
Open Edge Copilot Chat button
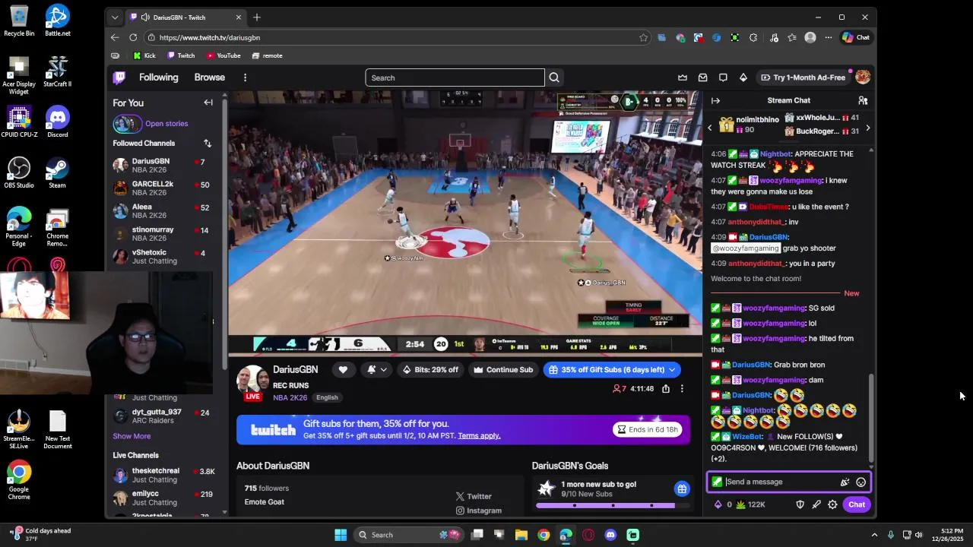click(856, 37)
